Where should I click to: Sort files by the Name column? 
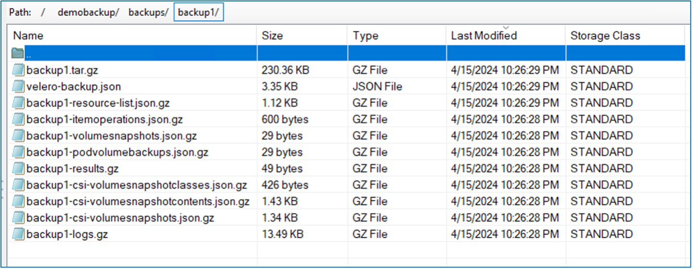[28, 36]
